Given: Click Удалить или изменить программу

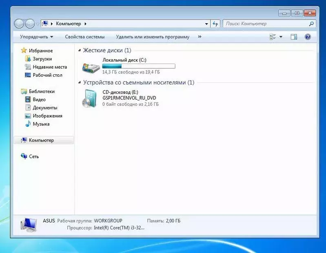Looking at the screenshot, I should 153,37.
